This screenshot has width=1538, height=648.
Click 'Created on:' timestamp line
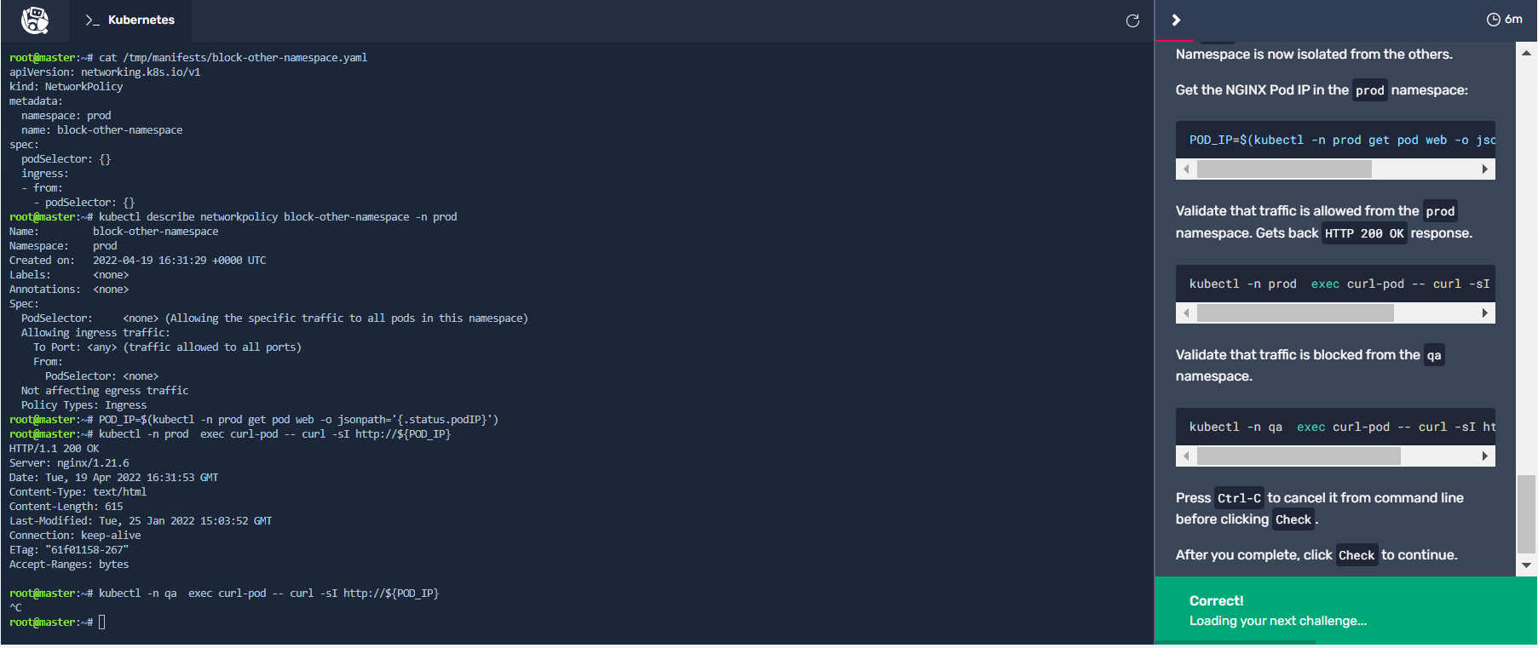click(x=137, y=261)
